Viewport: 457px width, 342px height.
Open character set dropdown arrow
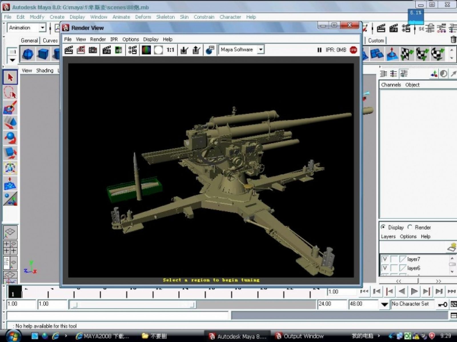[x=384, y=304]
